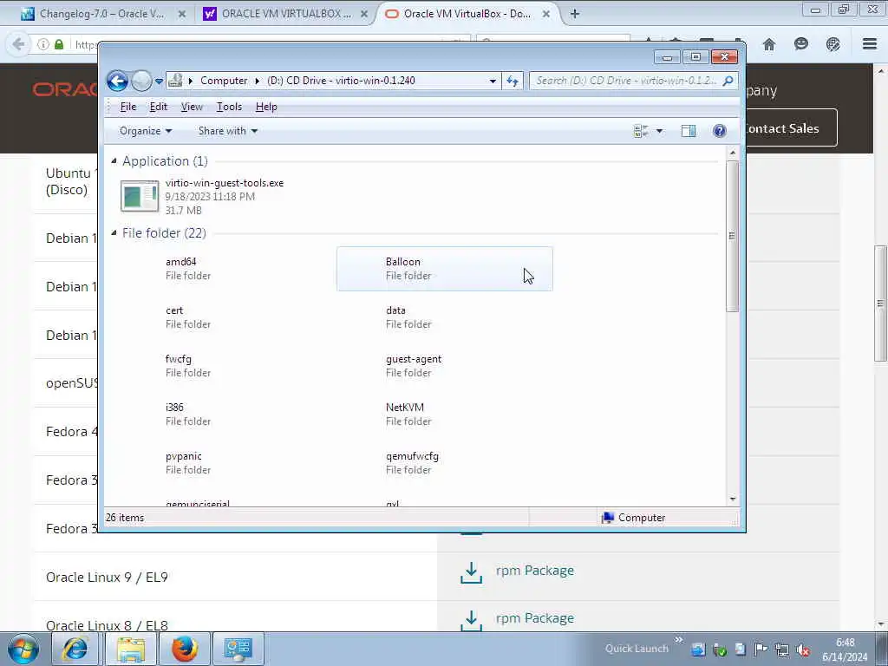Viewport: 888px width, 666px height.
Task: Open the address bar history dropdown
Action: 493,81
